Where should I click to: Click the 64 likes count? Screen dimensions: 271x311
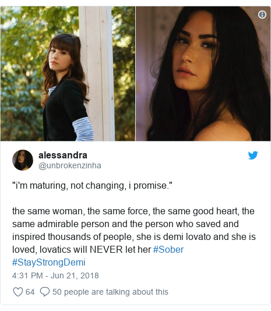pos(30,292)
